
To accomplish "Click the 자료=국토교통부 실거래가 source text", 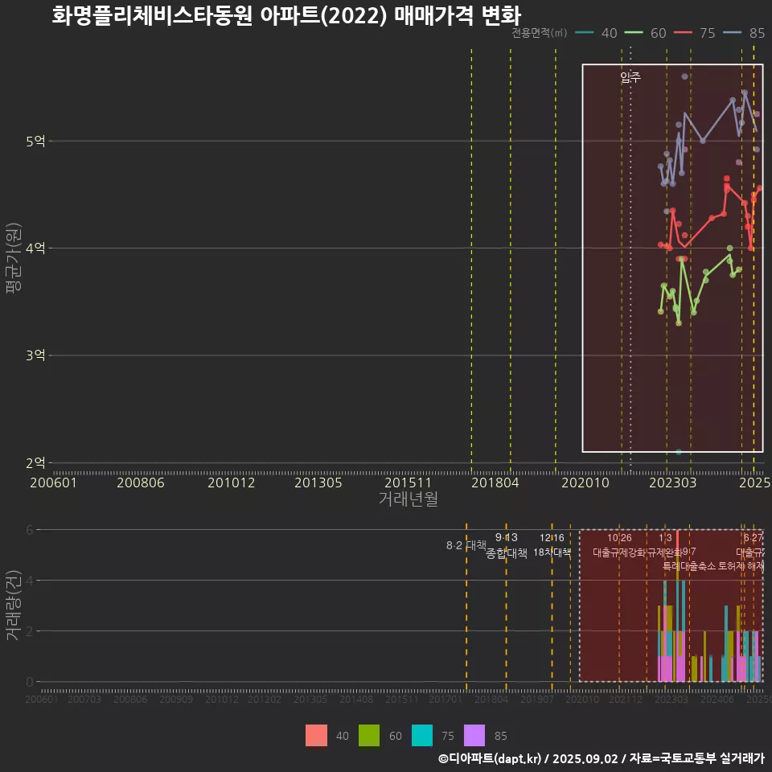I will pos(696,758).
